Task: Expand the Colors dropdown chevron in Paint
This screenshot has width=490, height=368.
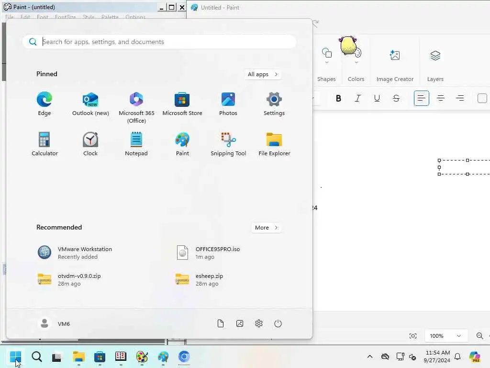Action: click(356, 63)
